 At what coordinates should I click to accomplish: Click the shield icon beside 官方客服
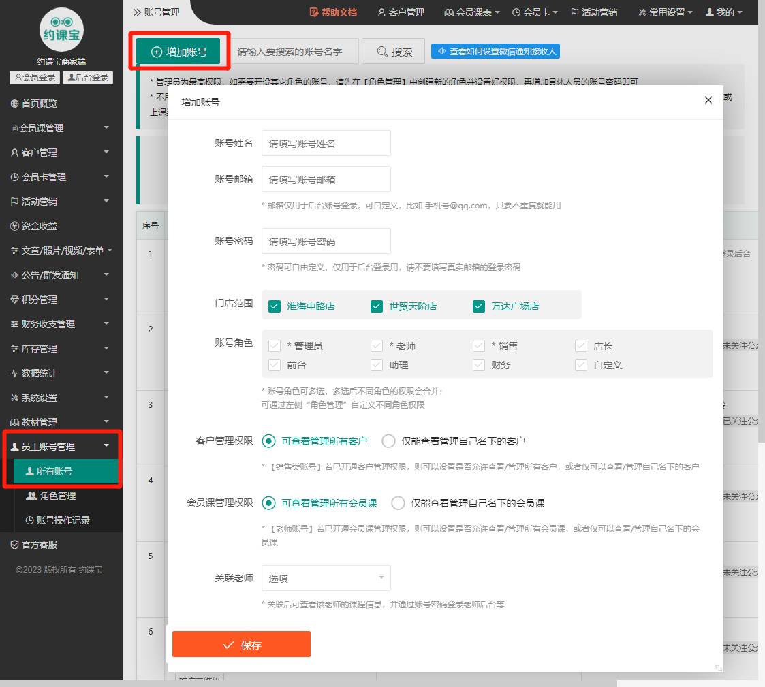click(14, 545)
